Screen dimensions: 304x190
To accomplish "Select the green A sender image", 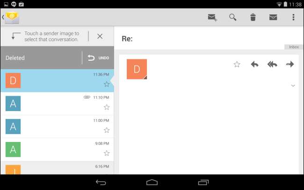I will click(13, 149).
